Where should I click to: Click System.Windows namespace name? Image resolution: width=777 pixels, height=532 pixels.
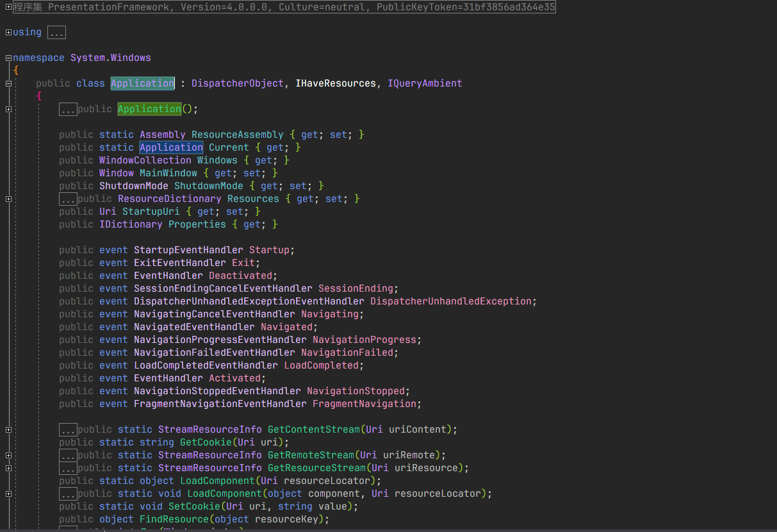click(x=111, y=58)
